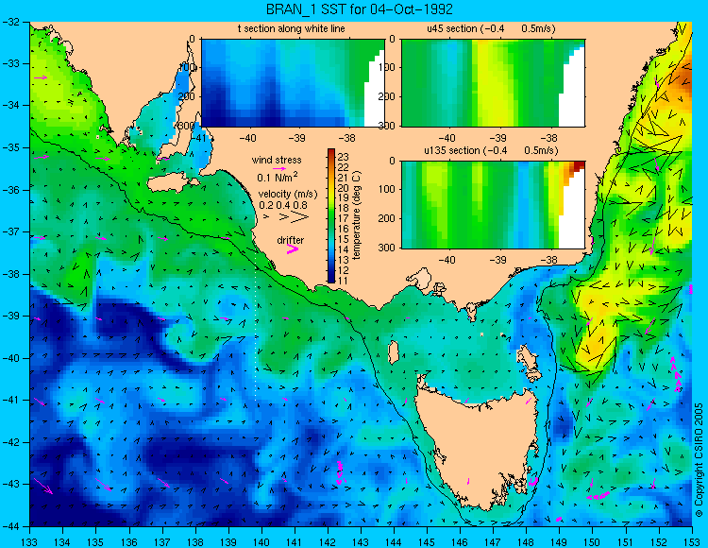This screenshot has height=548, width=708.
Task: Click the "0.1 N/m²" legend value
Action: tap(278, 177)
